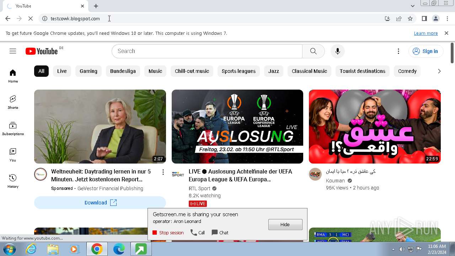Click the Sign in button

click(x=426, y=51)
